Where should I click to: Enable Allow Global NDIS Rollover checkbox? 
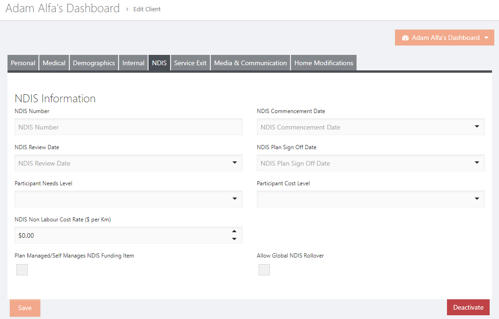click(264, 270)
